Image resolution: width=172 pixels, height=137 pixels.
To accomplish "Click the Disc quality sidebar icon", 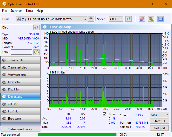I will (x=4, y=97).
